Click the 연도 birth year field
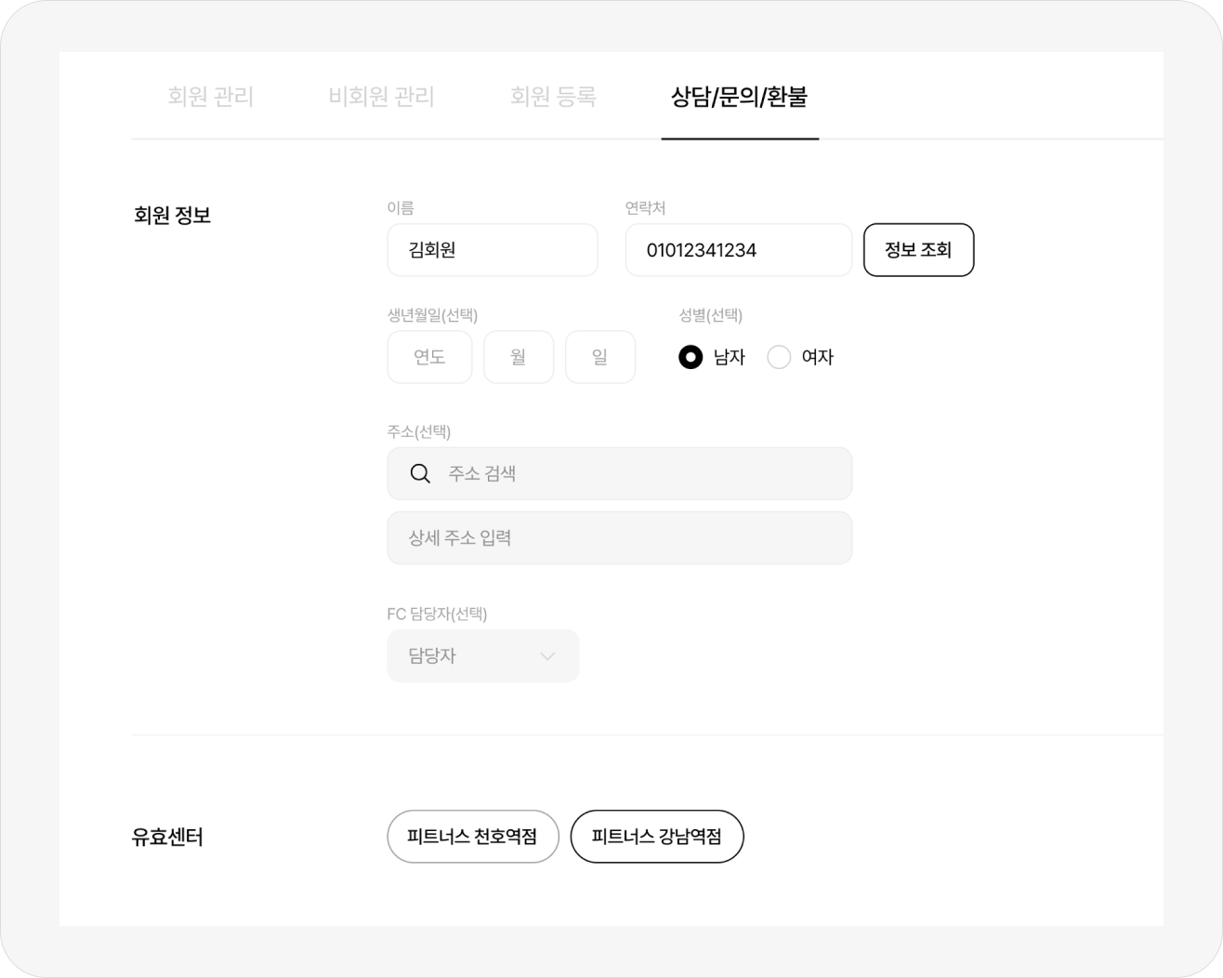 click(x=429, y=357)
